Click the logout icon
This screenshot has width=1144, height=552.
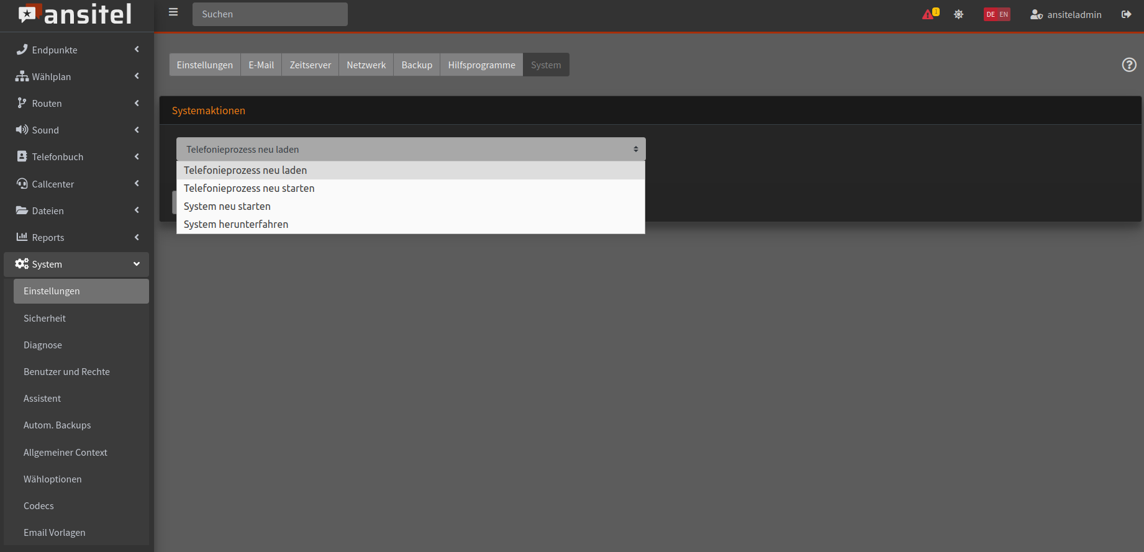pos(1126,14)
